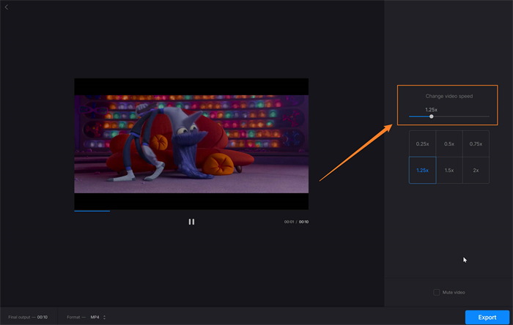Click the Format label in bottom bar

coord(75,317)
